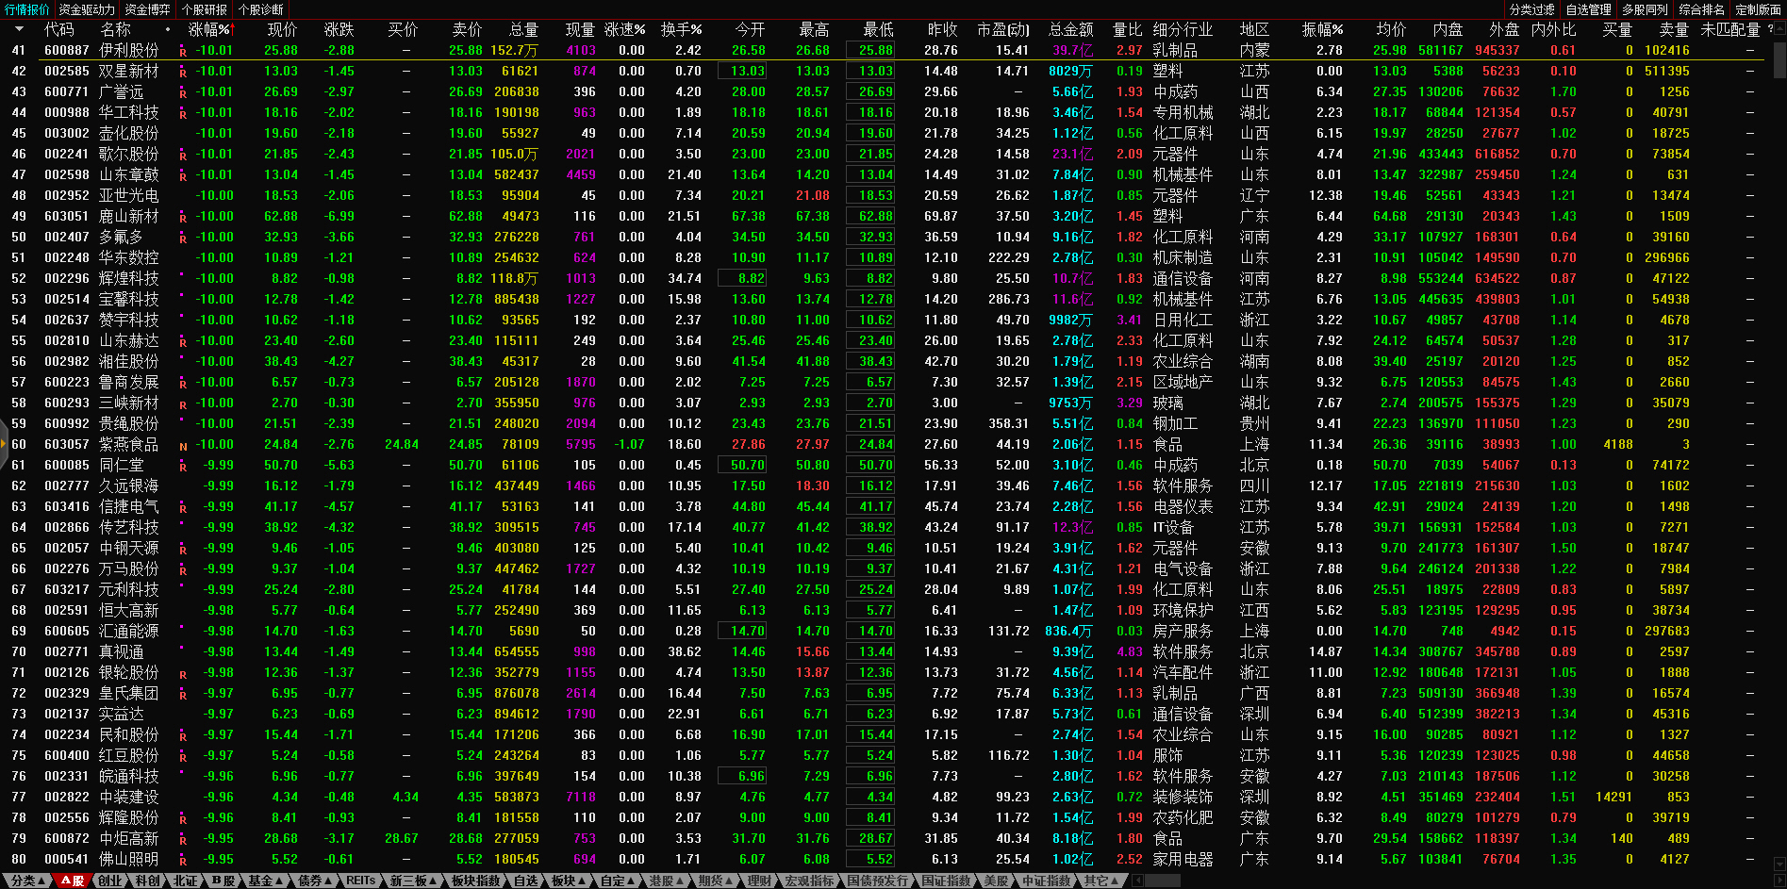Image resolution: width=1787 pixels, height=889 pixels.
Task: Select the 同仁堂 stock row name
Action: [x=121, y=466]
